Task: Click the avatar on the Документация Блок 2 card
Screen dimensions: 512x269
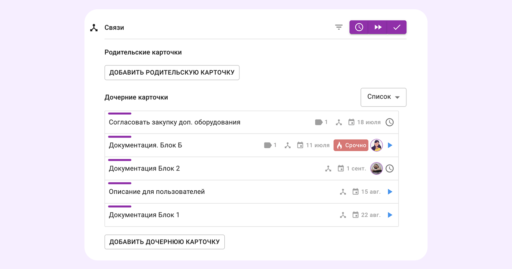Action: 376,169
